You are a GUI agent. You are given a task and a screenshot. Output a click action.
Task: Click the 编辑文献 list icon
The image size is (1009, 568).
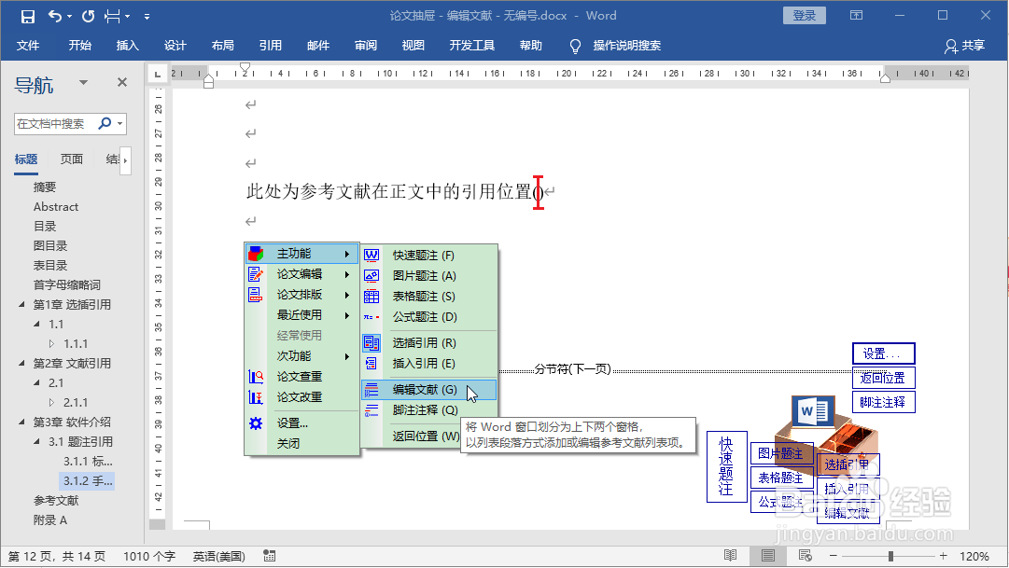pos(371,390)
